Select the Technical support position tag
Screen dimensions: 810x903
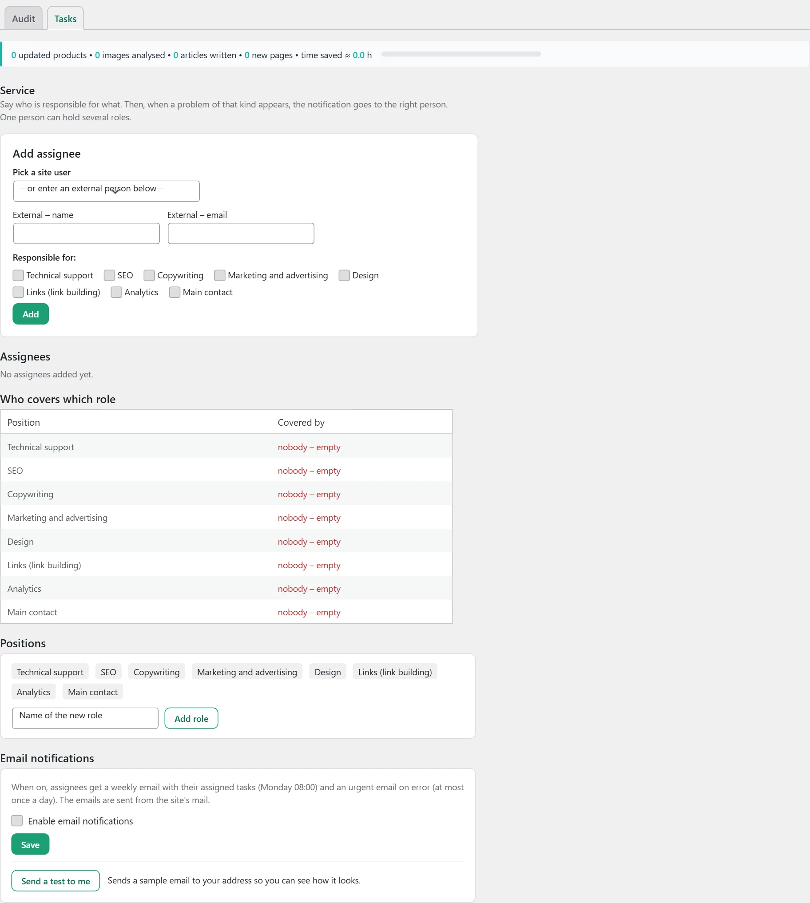[x=50, y=672]
